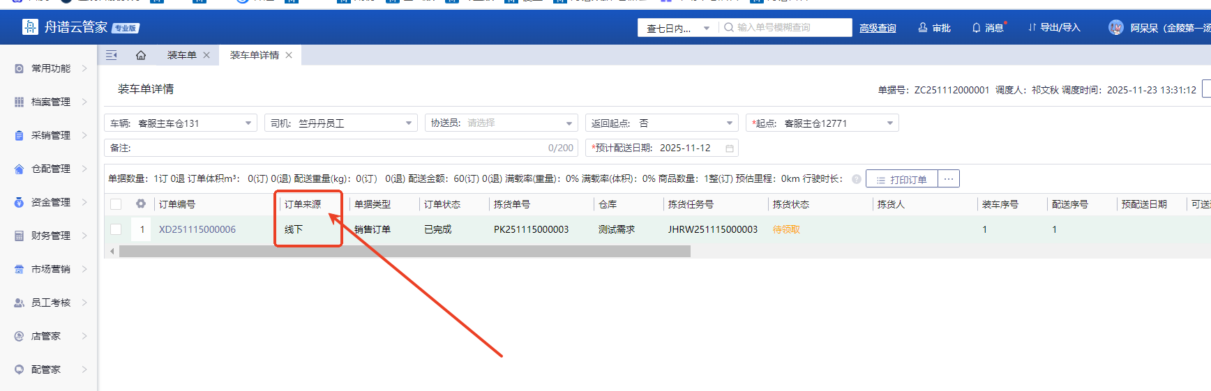The width and height of the screenshot is (1211, 391).
Task: Open order link XD251115000006
Action: 197,229
